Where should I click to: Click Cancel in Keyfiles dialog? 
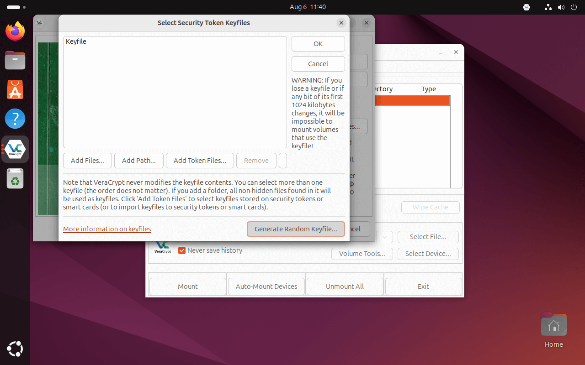pyautogui.click(x=318, y=64)
